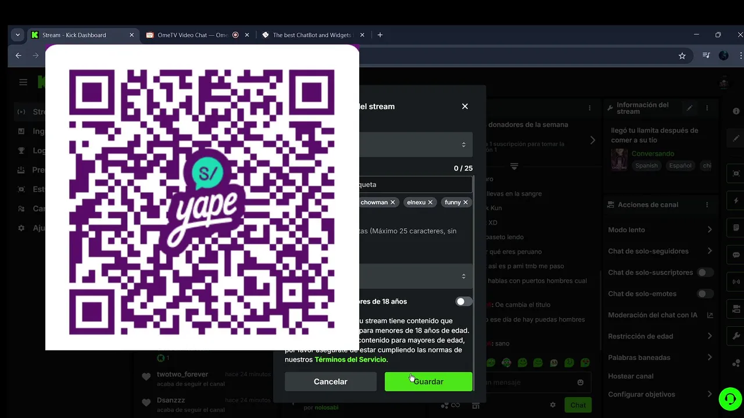Image resolution: width=744 pixels, height=418 pixels.
Task: Toggle Chat de solo-suscriptores
Action: [705, 272]
